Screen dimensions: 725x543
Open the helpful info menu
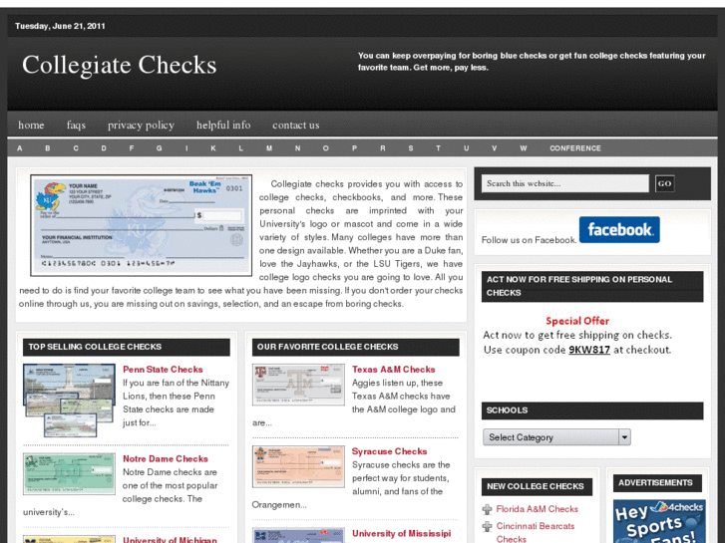point(223,125)
